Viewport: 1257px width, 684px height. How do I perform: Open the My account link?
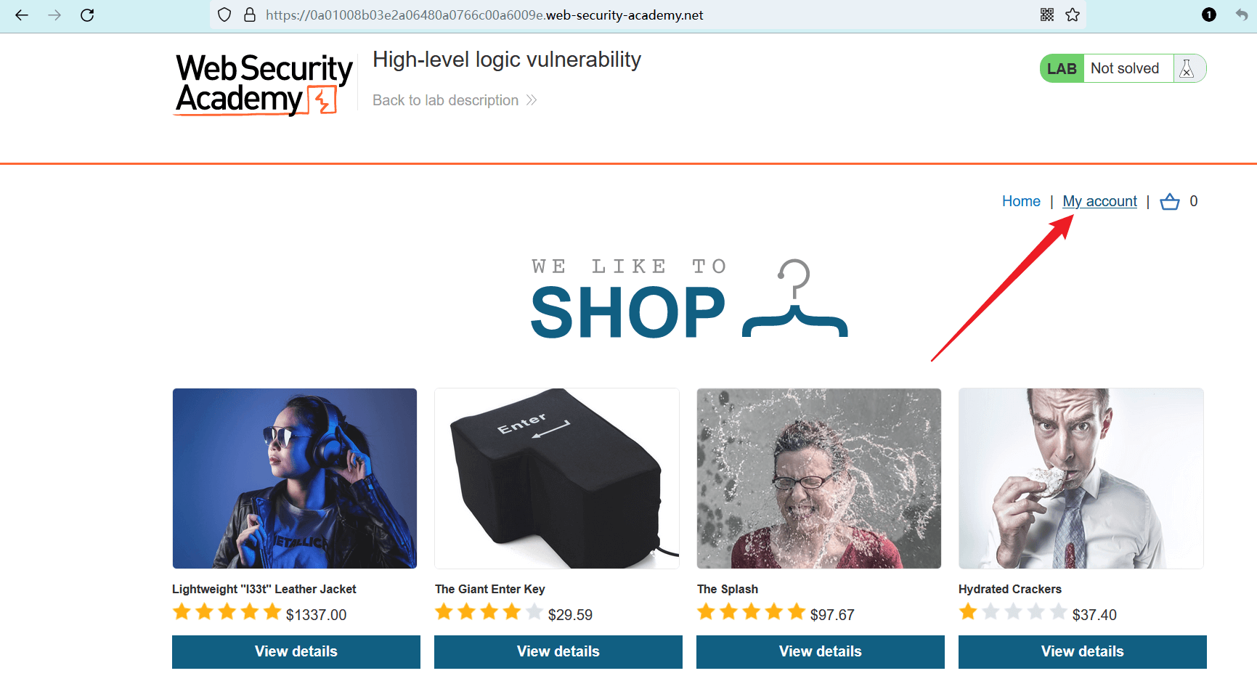(1099, 201)
